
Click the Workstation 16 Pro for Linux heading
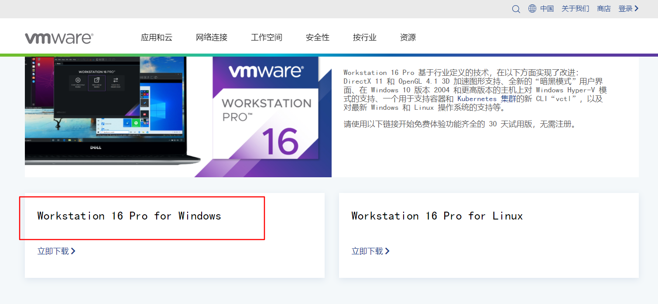pos(436,216)
